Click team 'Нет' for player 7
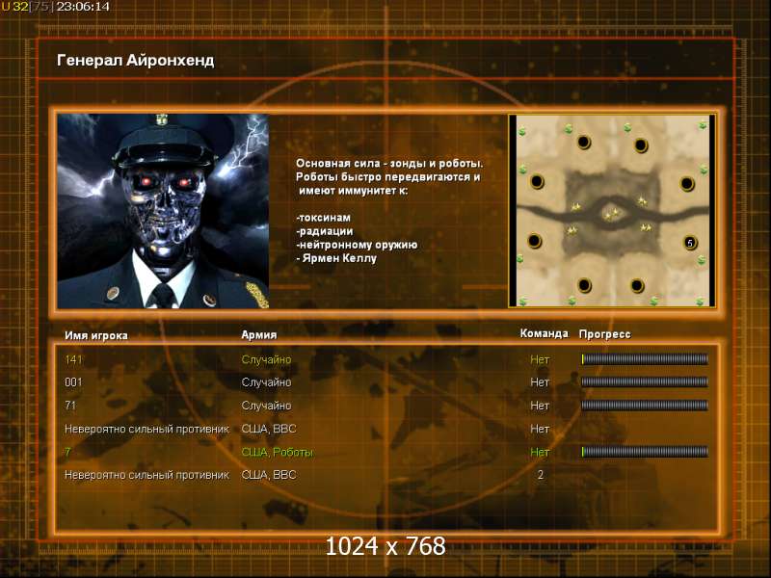This screenshot has width=771, height=578. [540, 452]
